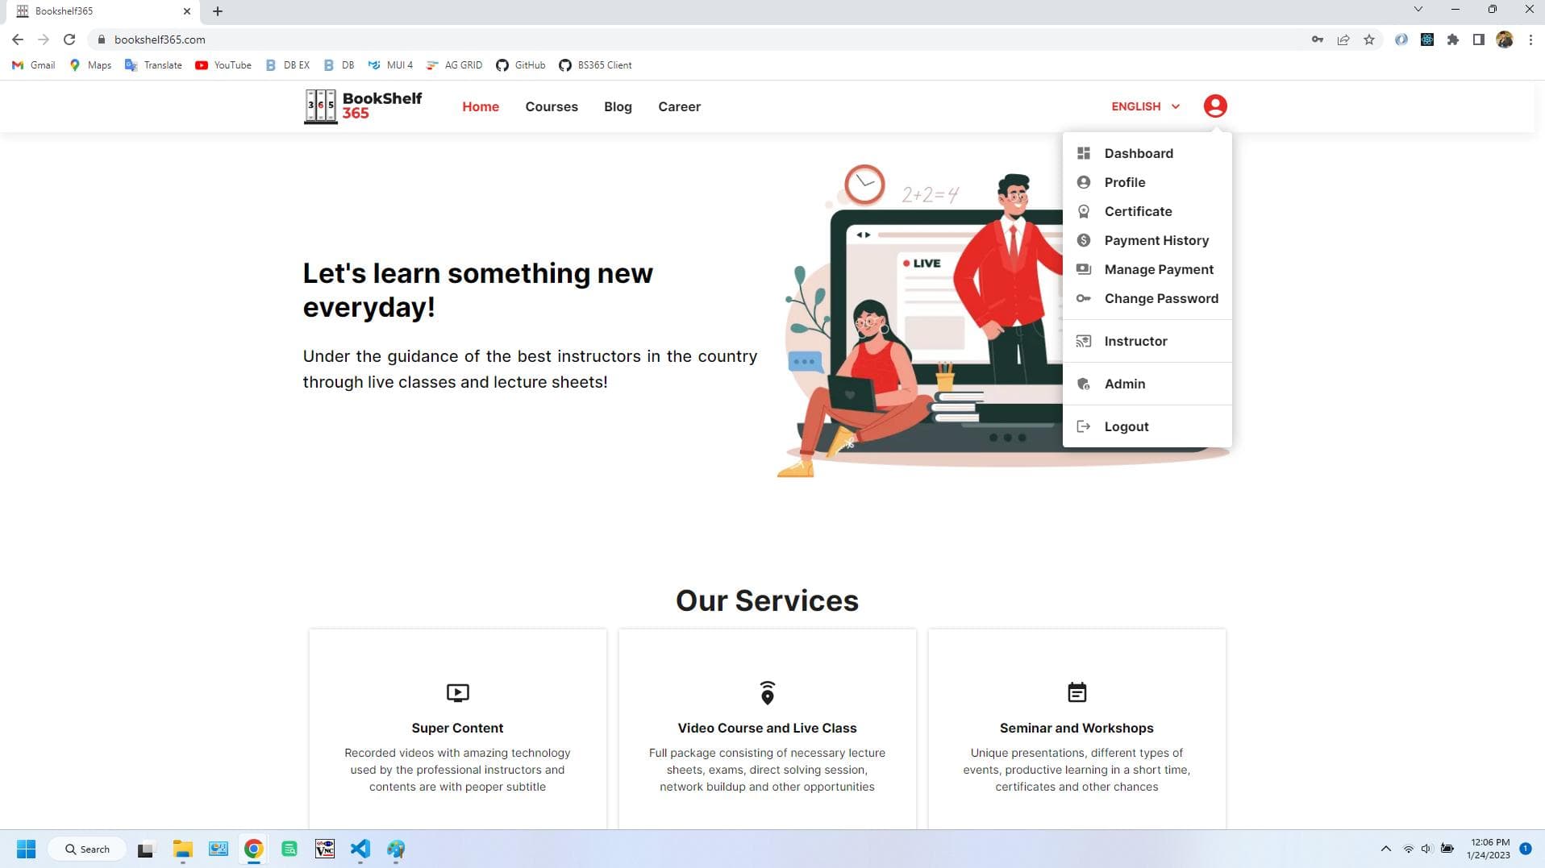1545x868 pixels.
Task: Open Chrome's three-dot menu
Action: (1530, 39)
